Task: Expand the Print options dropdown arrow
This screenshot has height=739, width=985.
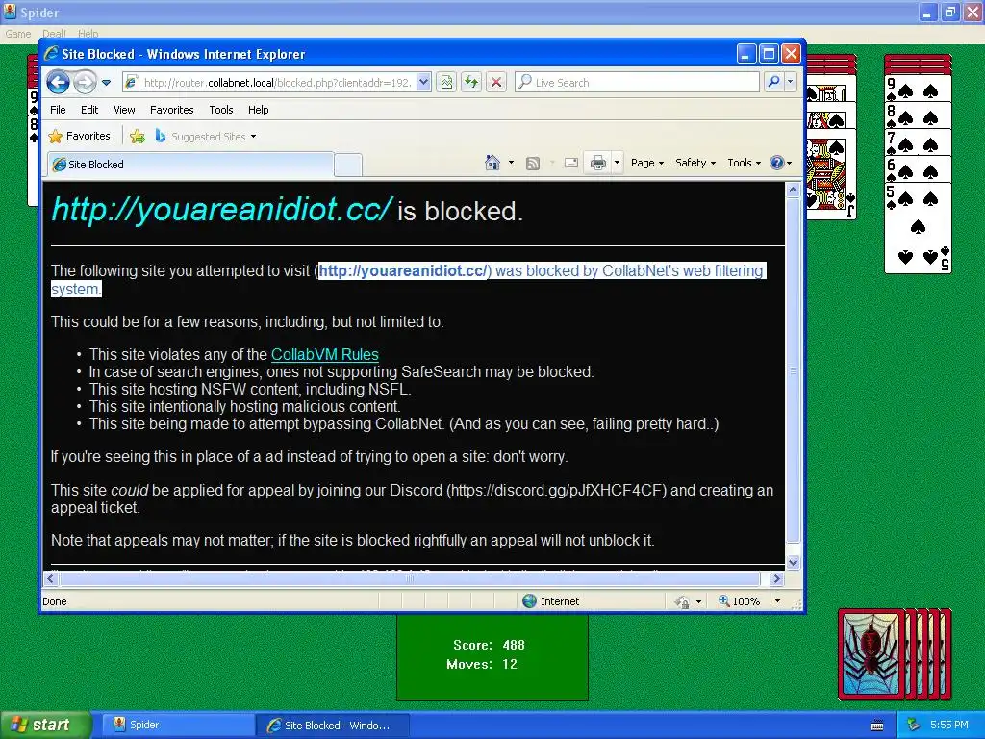Action: (617, 163)
